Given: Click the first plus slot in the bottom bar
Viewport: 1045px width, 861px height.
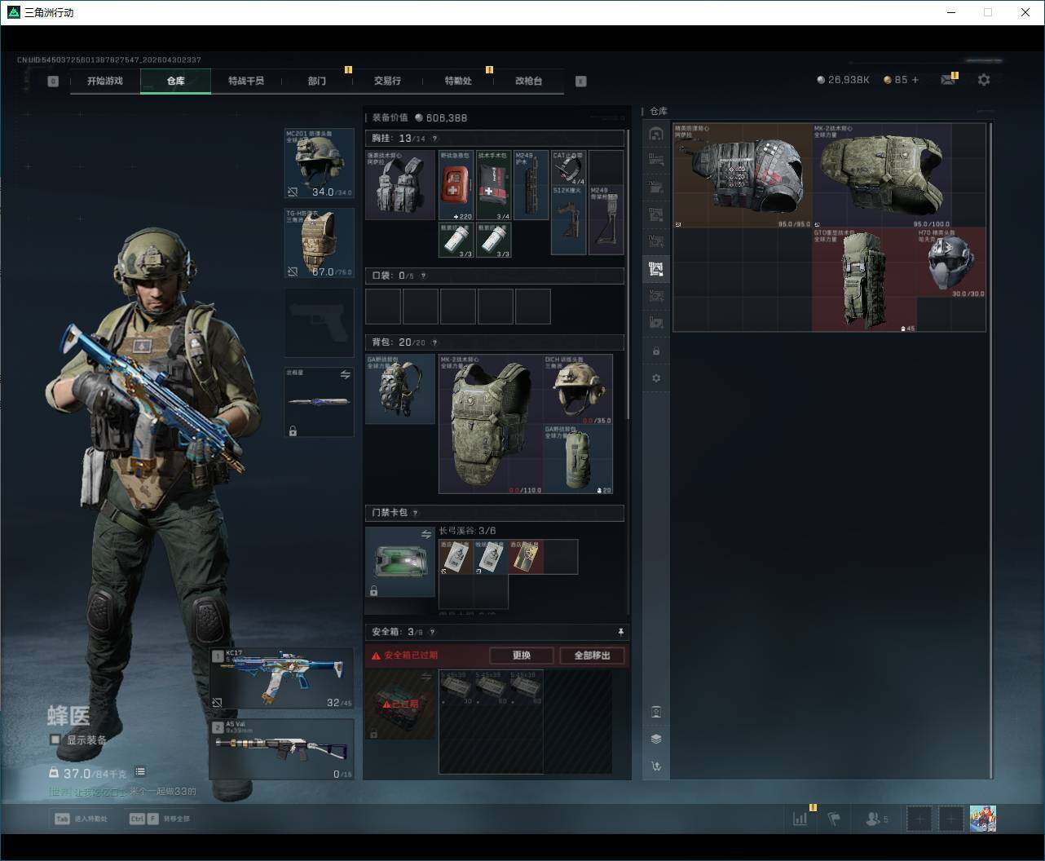Looking at the screenshot, I should point(919,818).
